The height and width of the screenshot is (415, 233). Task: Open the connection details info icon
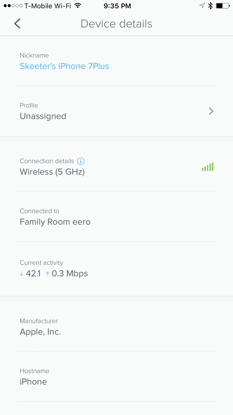[x=81, y=161]
